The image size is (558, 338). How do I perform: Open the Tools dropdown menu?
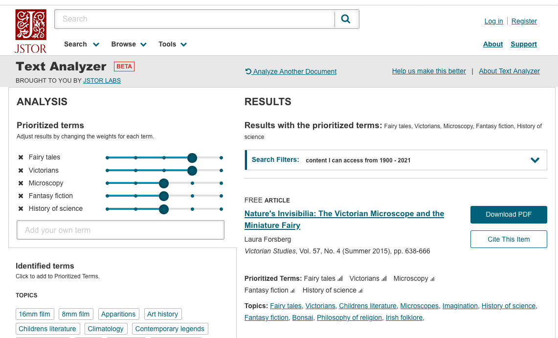(x=172, y=45)
